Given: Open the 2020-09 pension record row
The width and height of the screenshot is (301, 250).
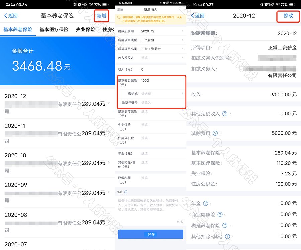Looking at the screenshot, I should 58,193.
